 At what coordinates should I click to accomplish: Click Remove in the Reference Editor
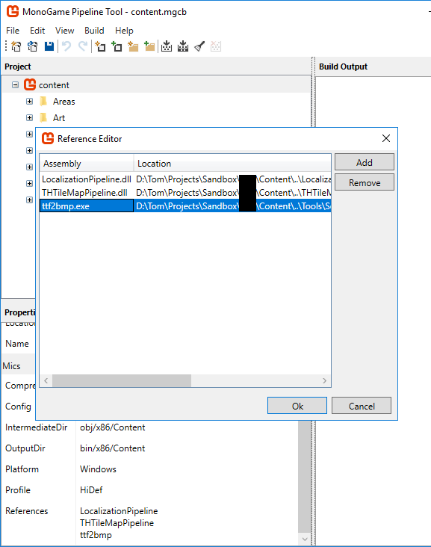coord(365,183)
